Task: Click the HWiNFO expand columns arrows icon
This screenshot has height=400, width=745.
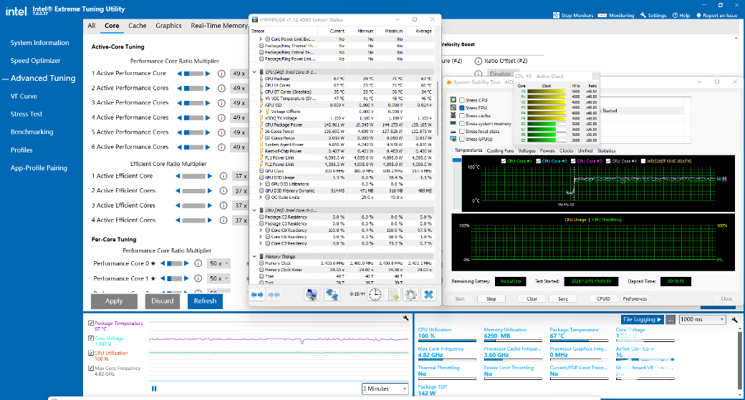Action: (x=257, y=295)
